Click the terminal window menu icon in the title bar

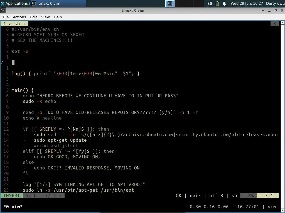(3, 10)
